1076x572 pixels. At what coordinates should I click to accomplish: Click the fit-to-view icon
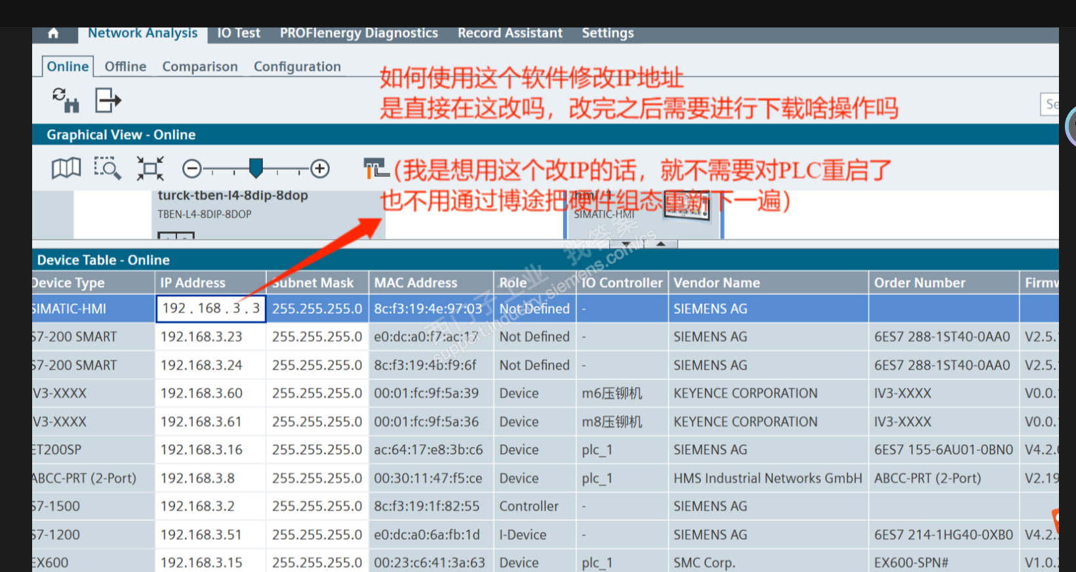point(150,168)
